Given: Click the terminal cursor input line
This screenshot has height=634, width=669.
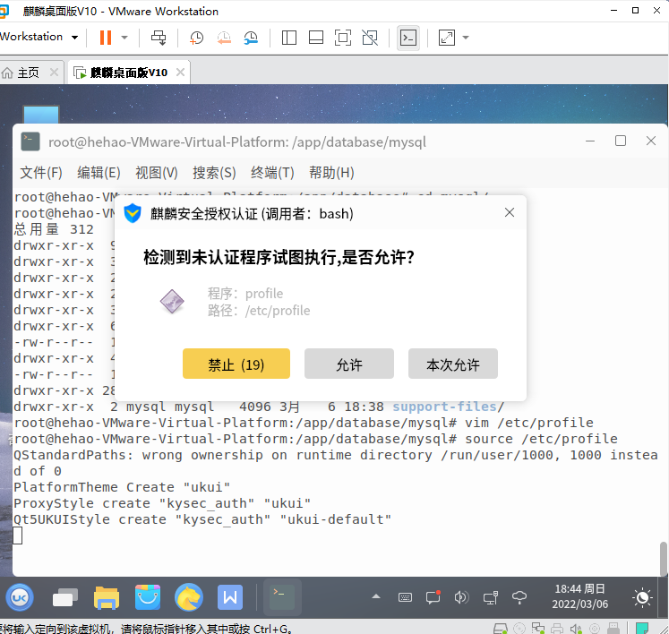Looking at the screenshot, I should (x=18, y=535).
